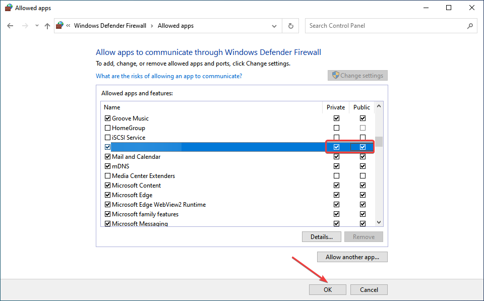Viewport: 484px width, 301px height.
Task: Enable HomeGroup Private network checkbox
Action: [x=336, y=128]
